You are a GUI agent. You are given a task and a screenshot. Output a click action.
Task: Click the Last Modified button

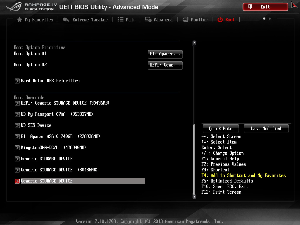(266, 128)
